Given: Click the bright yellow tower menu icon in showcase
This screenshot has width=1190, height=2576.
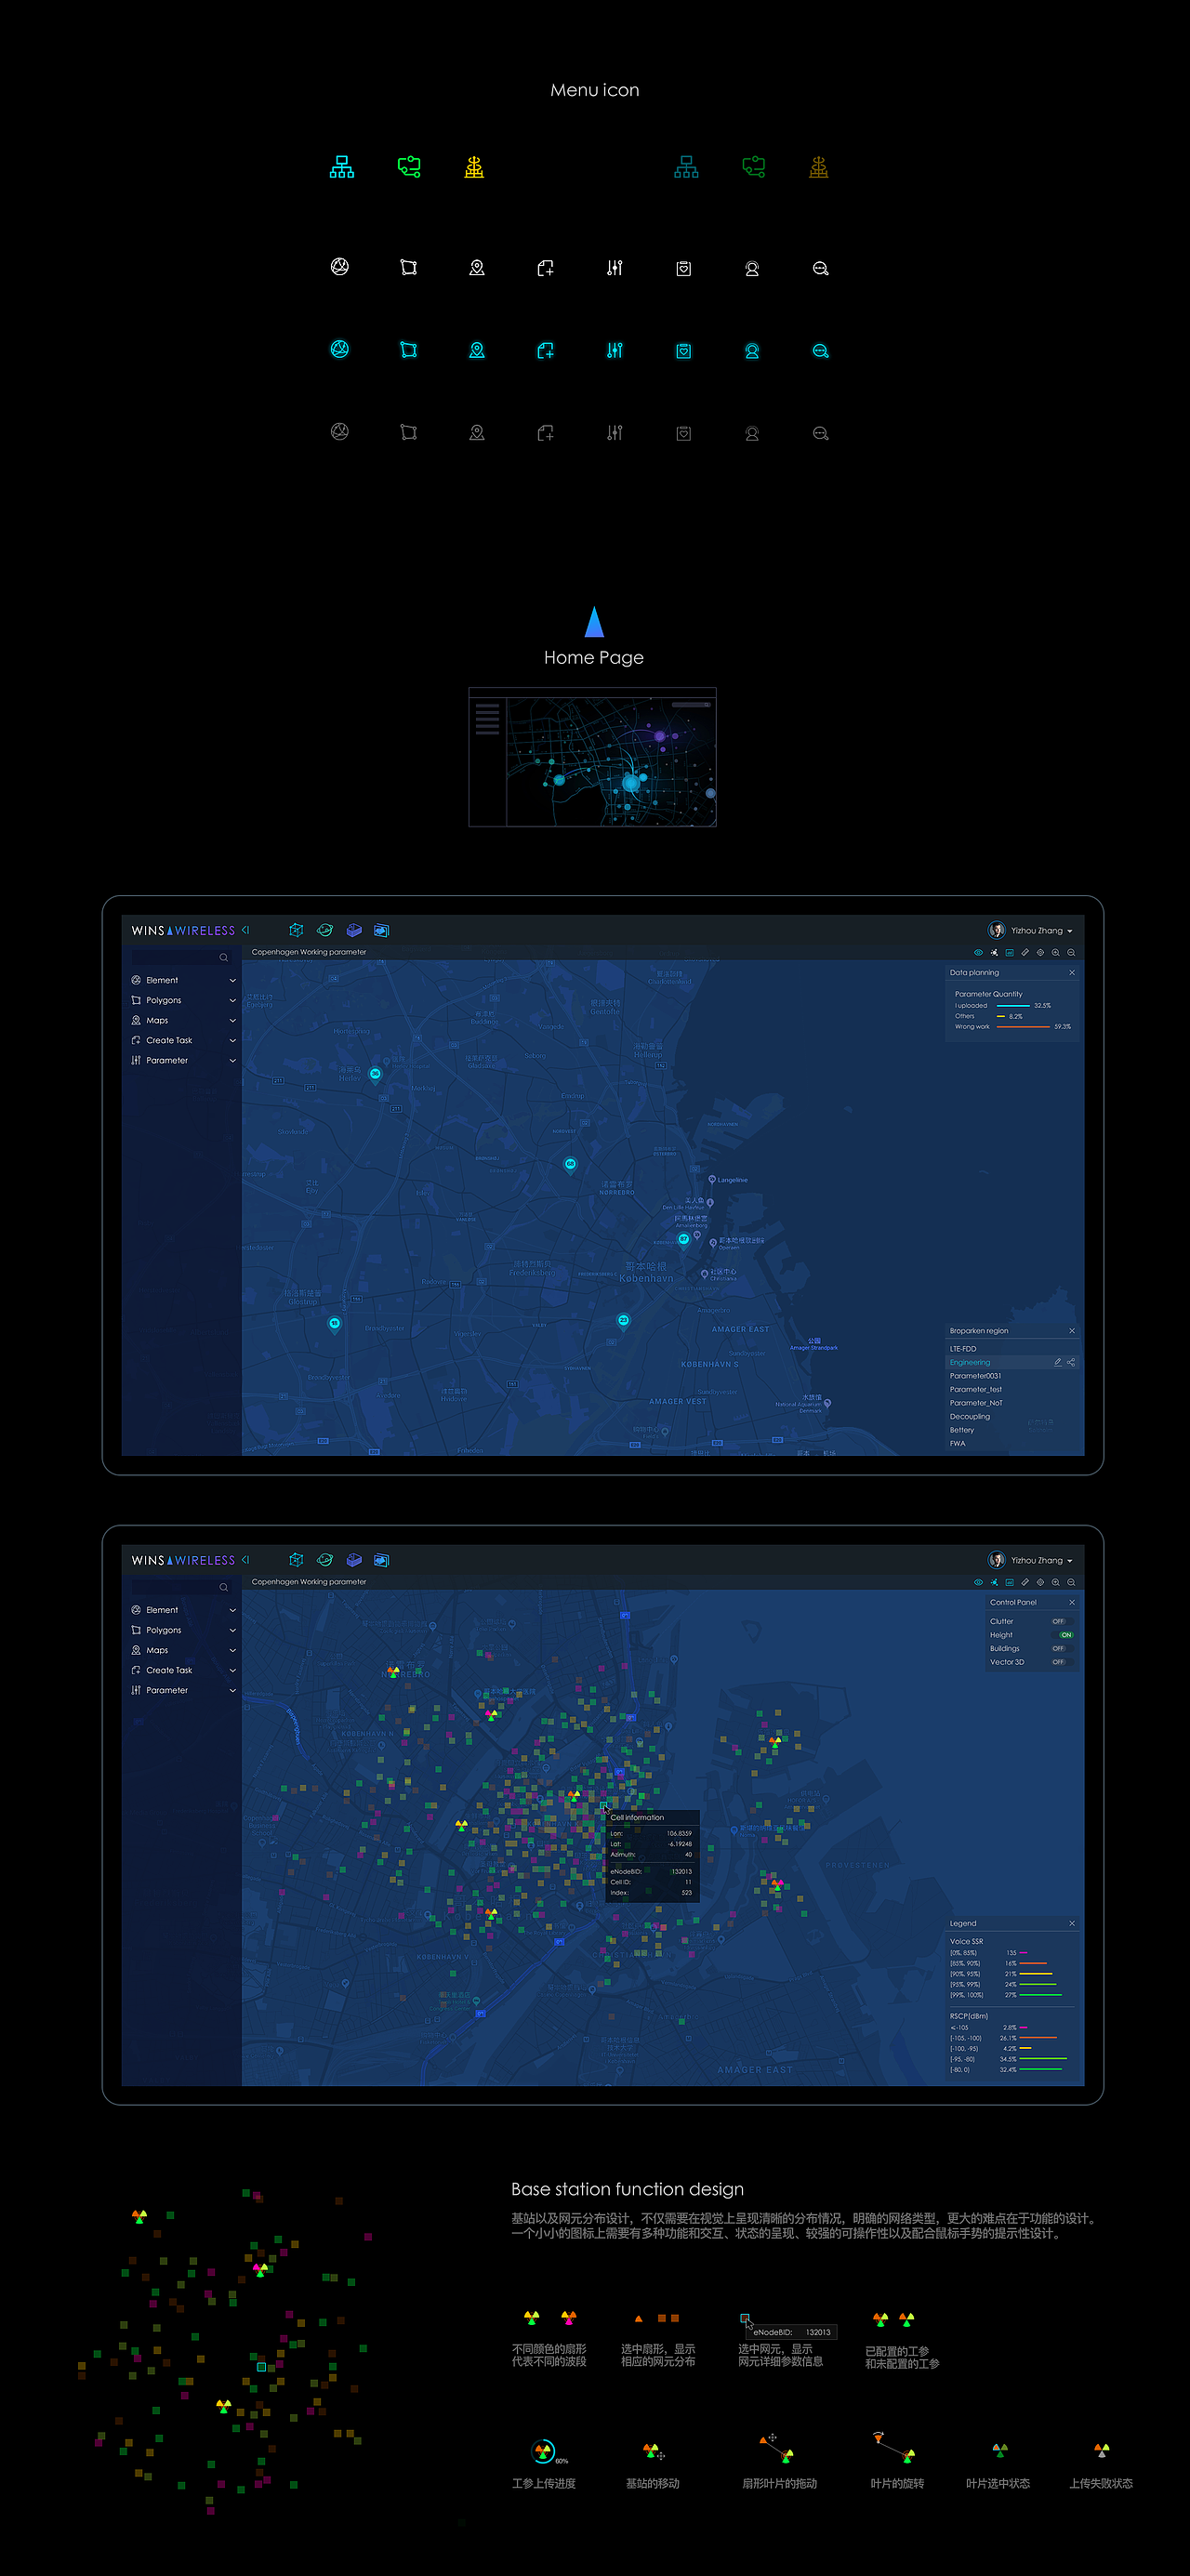Looking at the screenshot, I should pyautogui.click(x=474, y=167).
